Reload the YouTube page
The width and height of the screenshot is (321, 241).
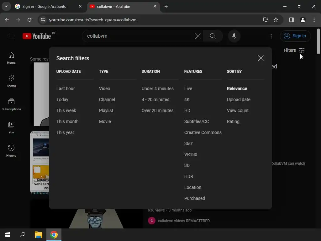coord(29,20)
